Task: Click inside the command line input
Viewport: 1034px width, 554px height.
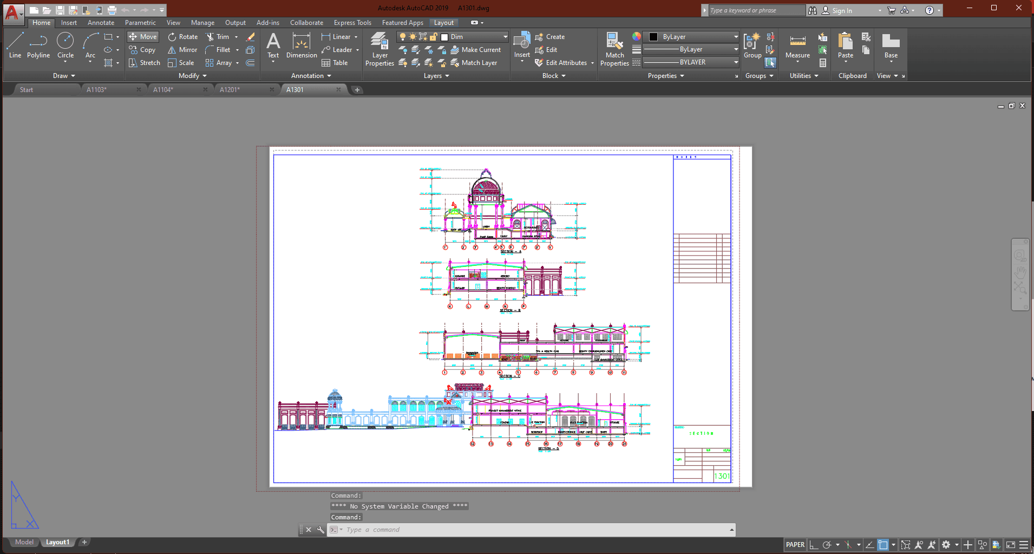Action: point(487,530)
